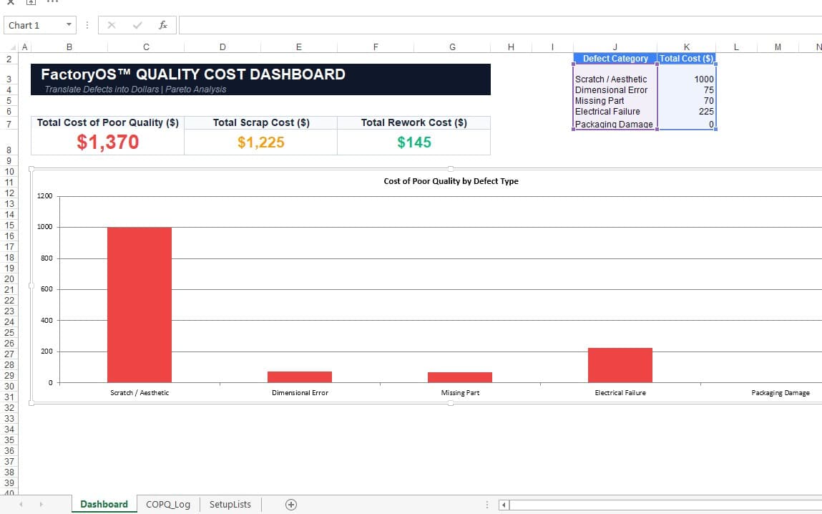Click Total Cost of Poor Quality label
This screenshot has height=514, width=822.
pyautogui.click(x=107, y=122)
